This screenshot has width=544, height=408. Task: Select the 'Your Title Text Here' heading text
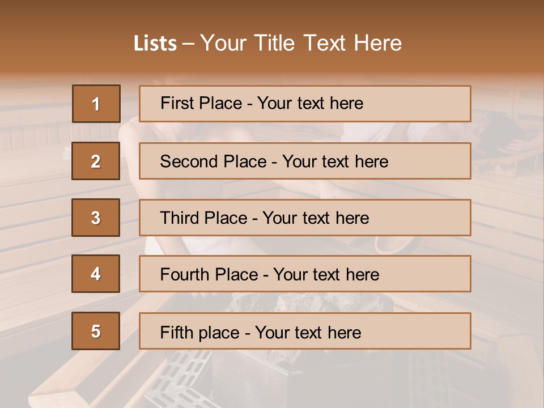301,43
